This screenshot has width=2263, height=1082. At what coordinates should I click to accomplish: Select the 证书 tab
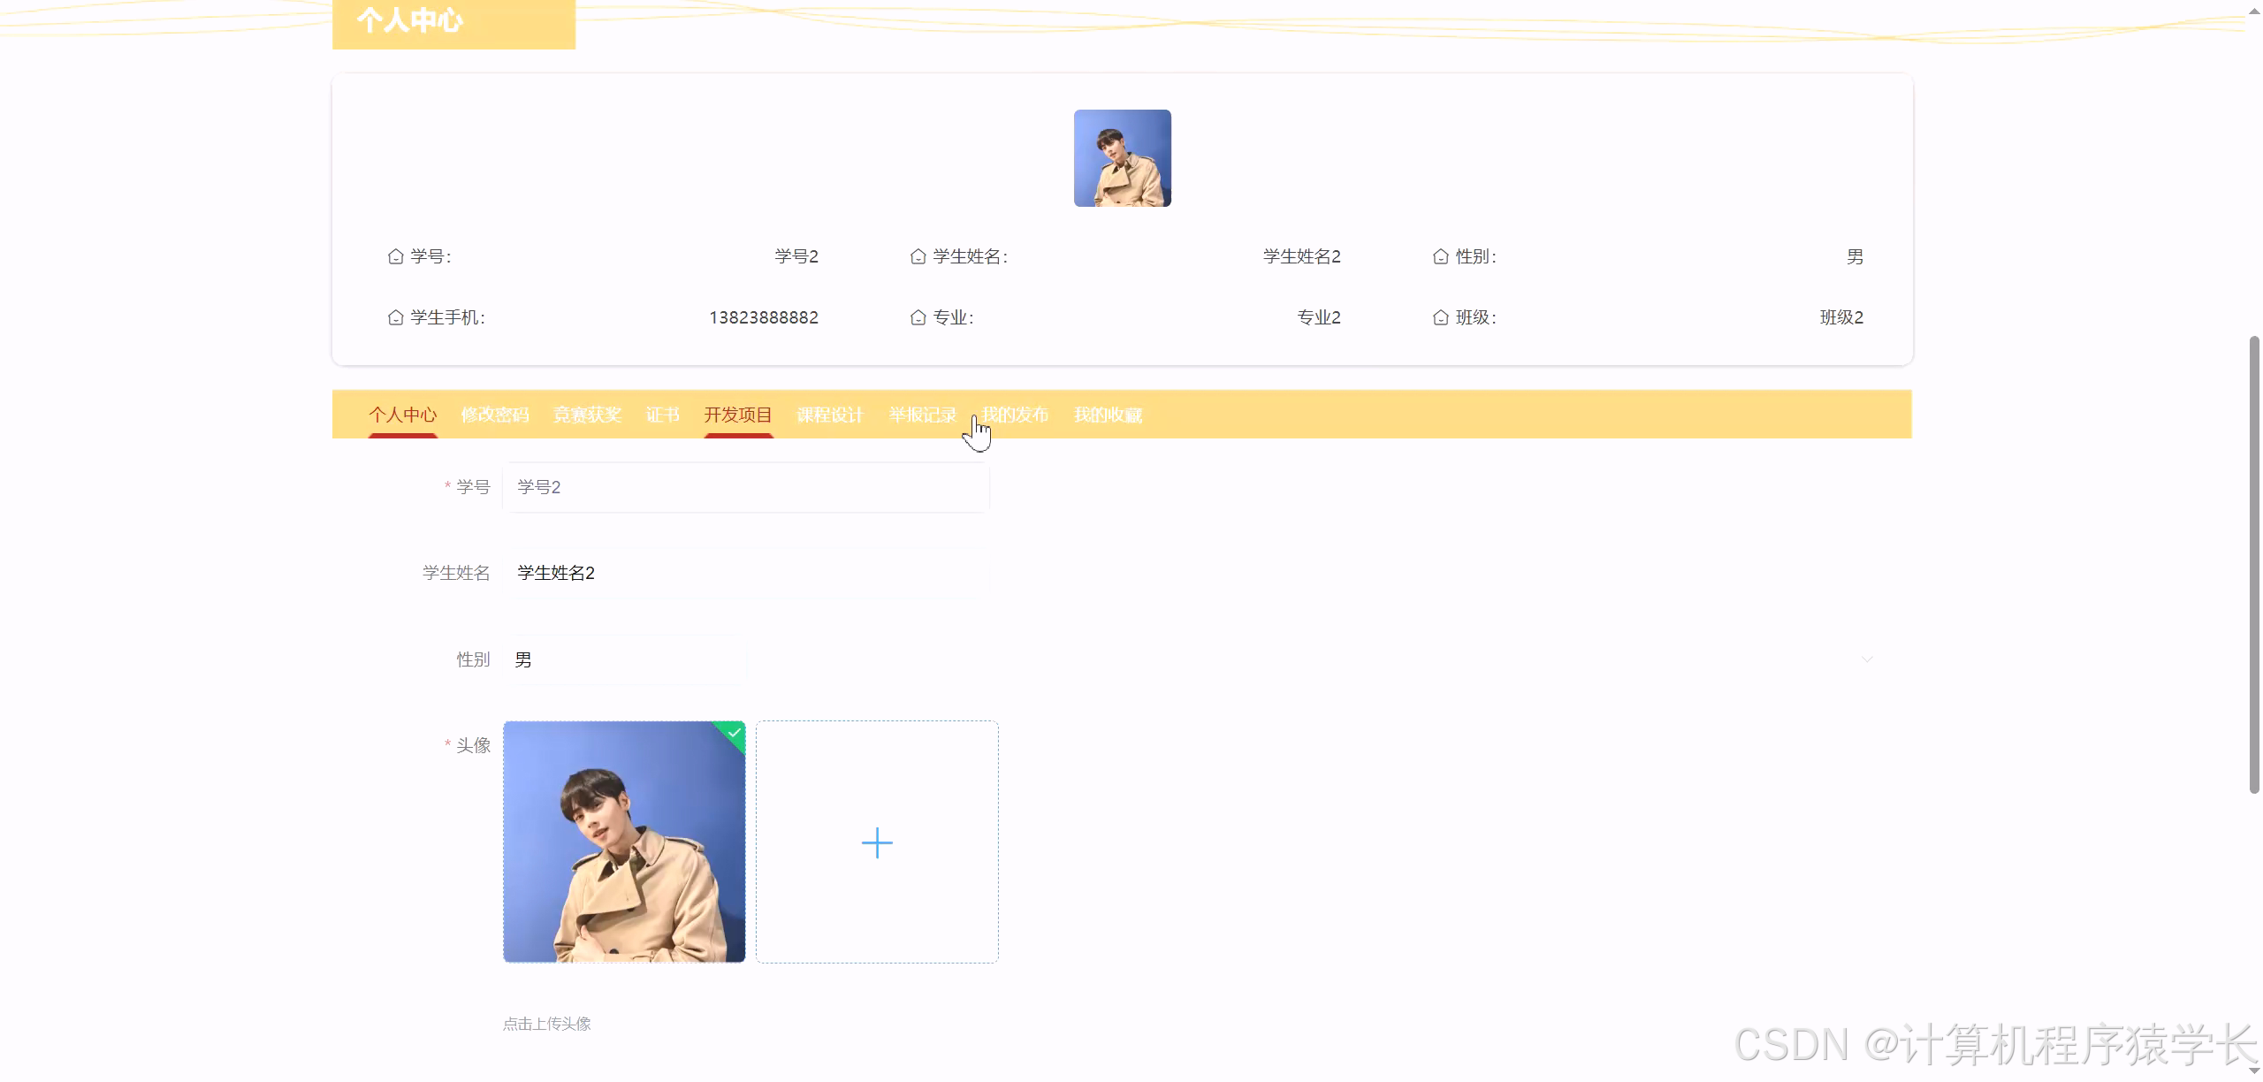[x=662, y=415]
